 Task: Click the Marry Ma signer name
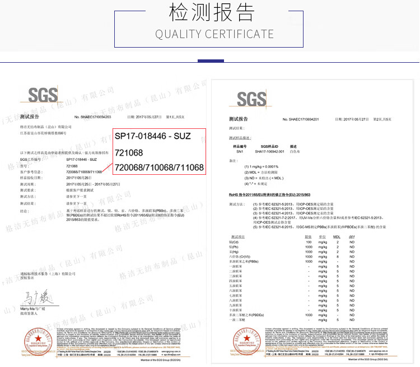32,309
